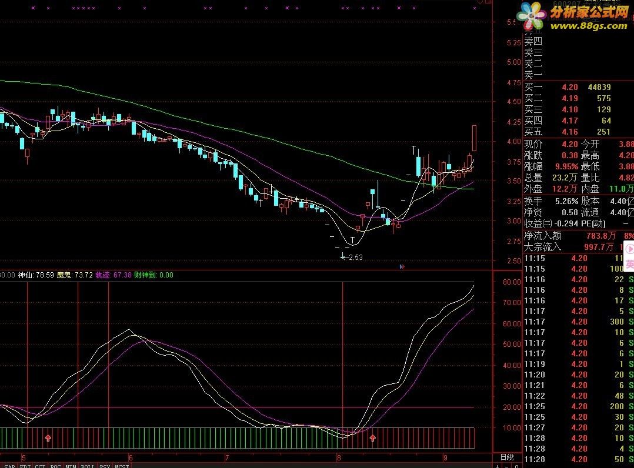Screen dimensions: 634x468
Task: Click the minus zoom button at bottom right
Action: pos(506,466)
